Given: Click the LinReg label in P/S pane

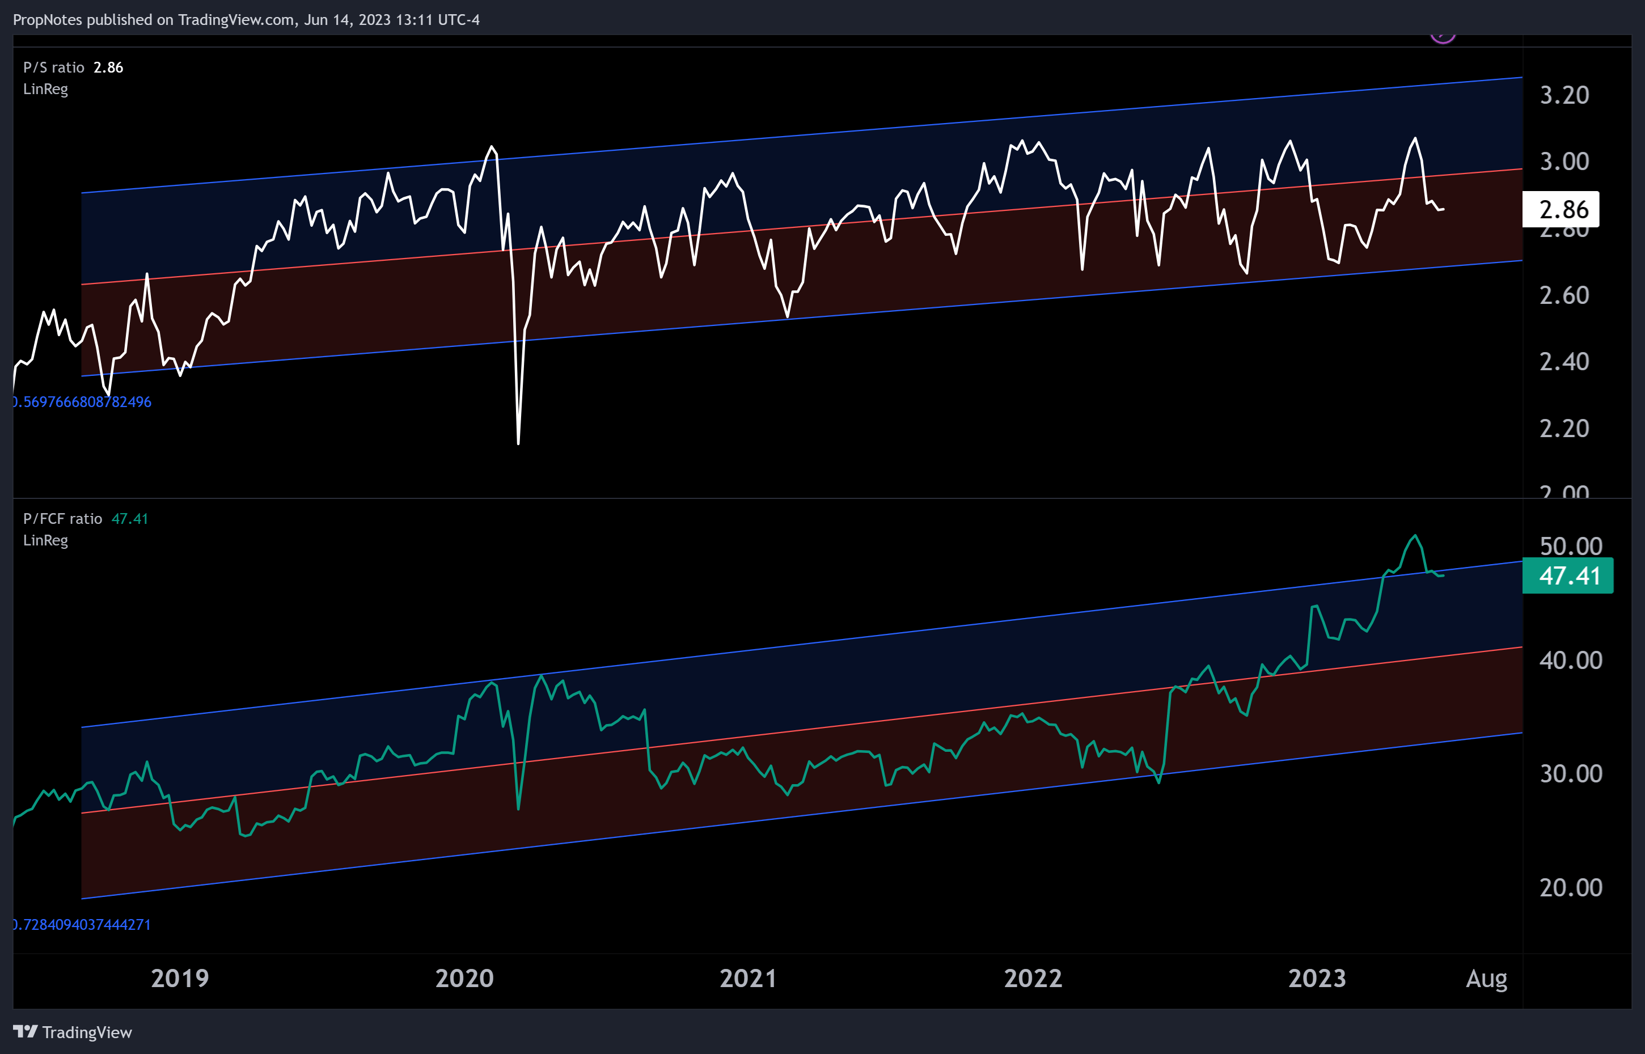Looking at the screenshot, I should 45,89.
